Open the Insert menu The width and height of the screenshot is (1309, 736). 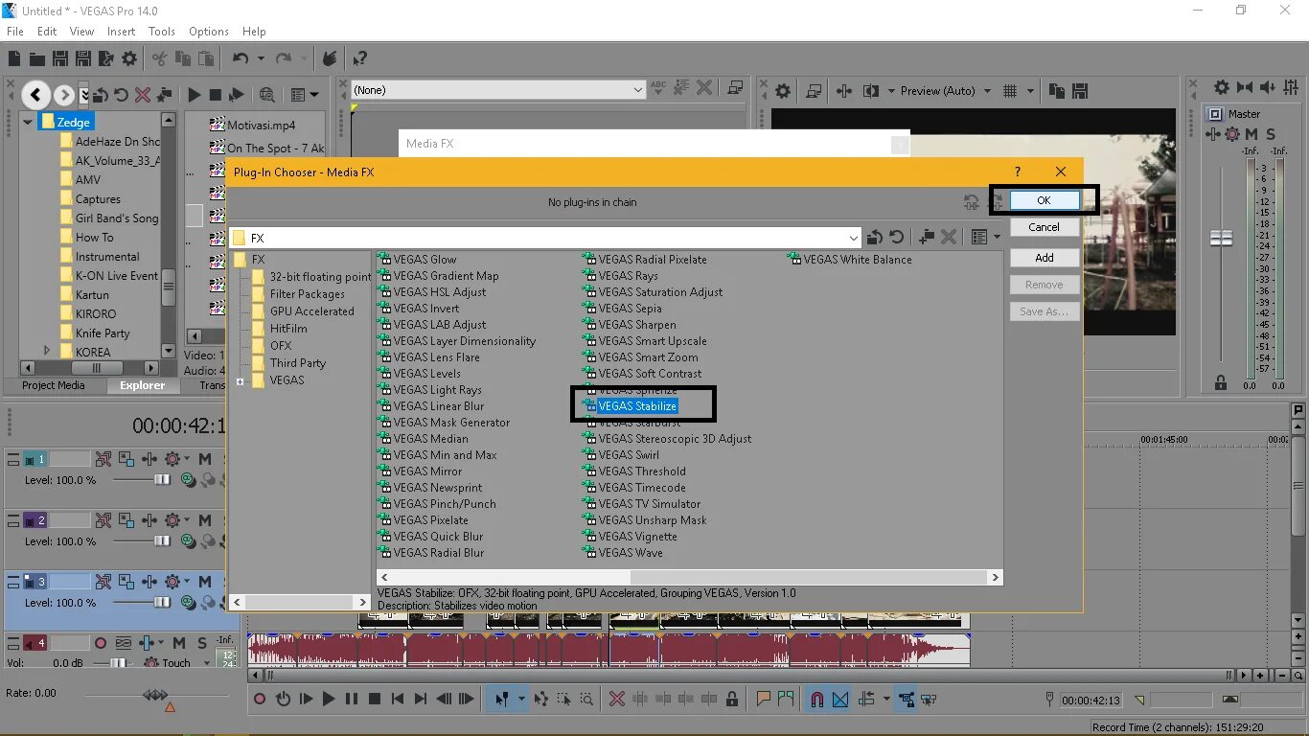[x=121, y=32]
